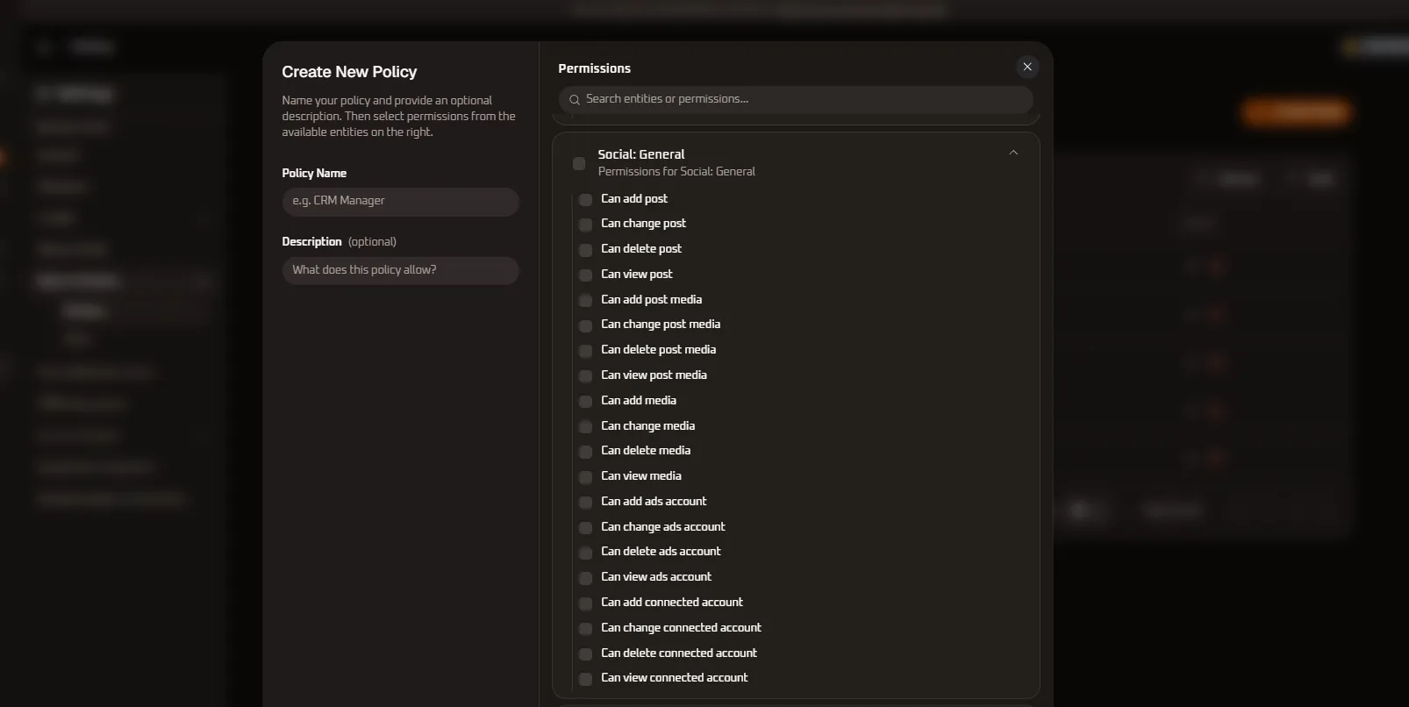The width and height of the screenshot is (1409, 707).
Task: Check Can add connected account
Action: [x=585, y=603]
